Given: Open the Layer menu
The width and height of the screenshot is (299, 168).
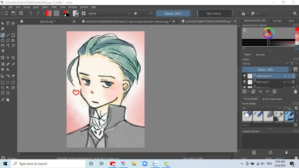Looking at the screenshot, I should click(36, 7).
